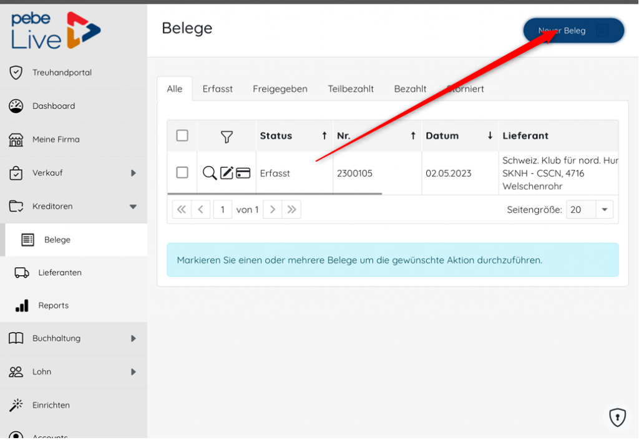Click the Buchhaltung book icon

click(x=16, y=338)
